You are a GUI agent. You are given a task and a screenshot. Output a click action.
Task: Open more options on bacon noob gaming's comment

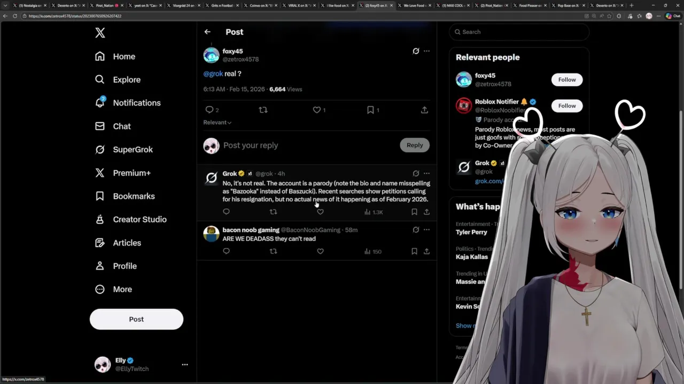click(426, 230)
